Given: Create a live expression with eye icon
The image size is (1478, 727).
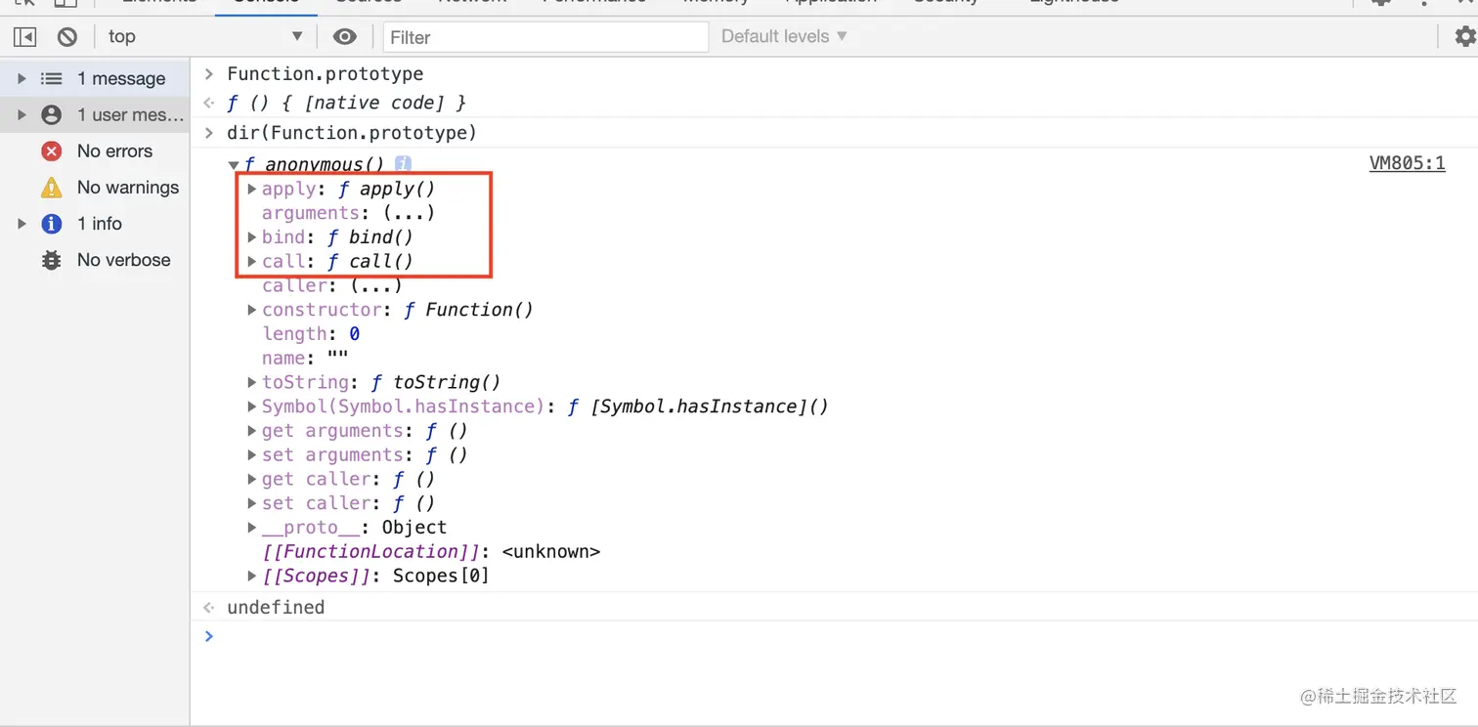Looking at the screenshot, I should pyautogui.click(x=344, y=37).
